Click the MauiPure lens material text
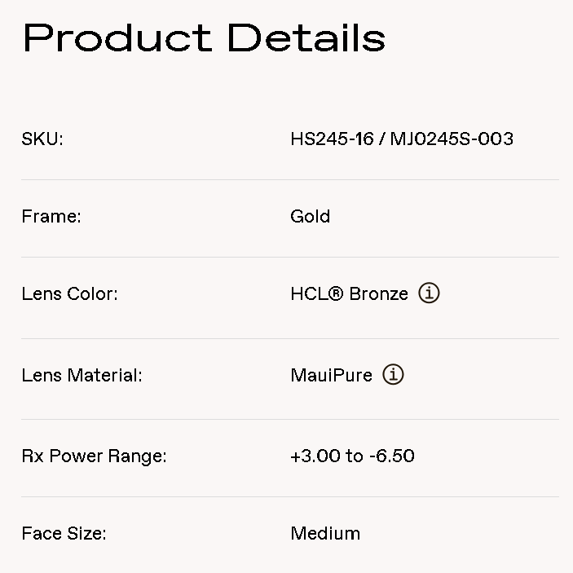The width and height of the screenshot is (573, 573). 331,376
